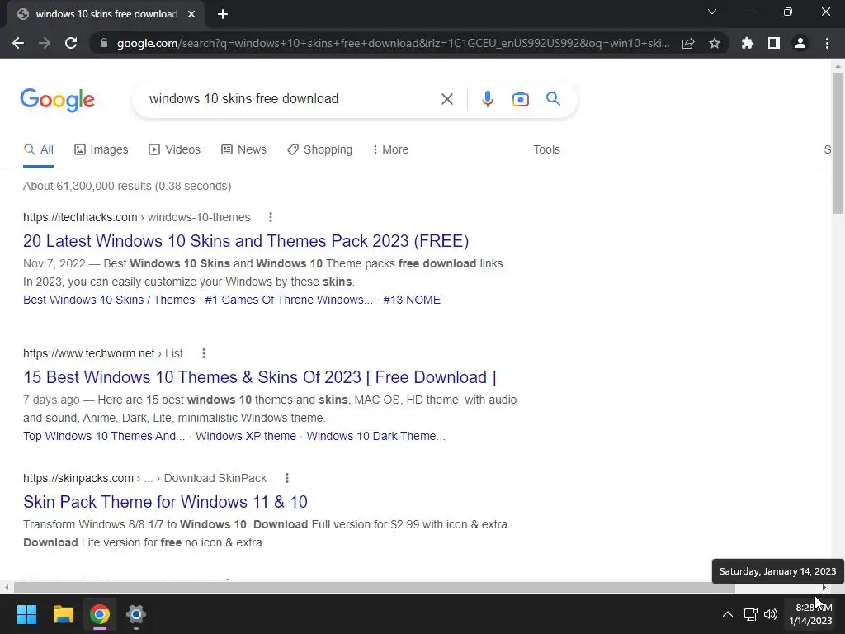The image size is (845, 634).
Task: Show hidden tray icons chevron
Action: [728, 614]
